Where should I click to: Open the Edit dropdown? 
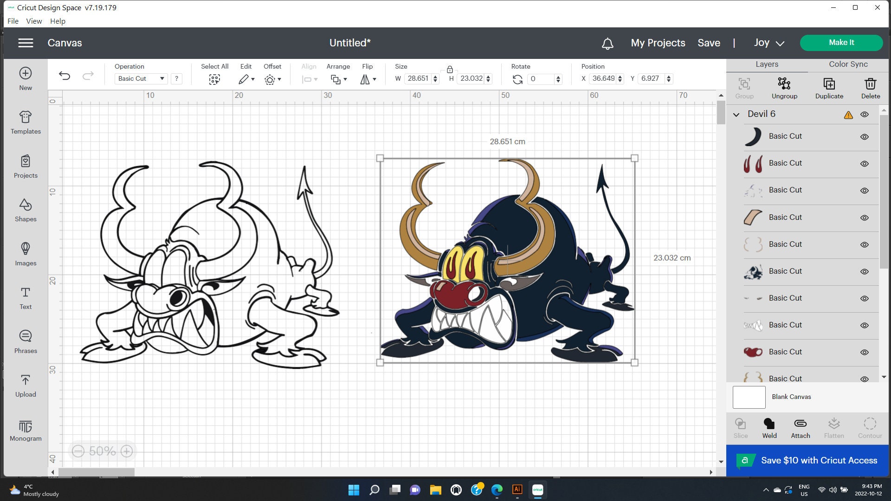246,80
